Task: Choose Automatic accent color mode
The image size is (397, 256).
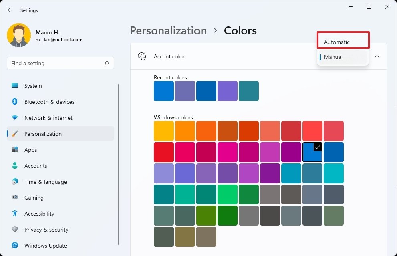Action: click(343, 42)
